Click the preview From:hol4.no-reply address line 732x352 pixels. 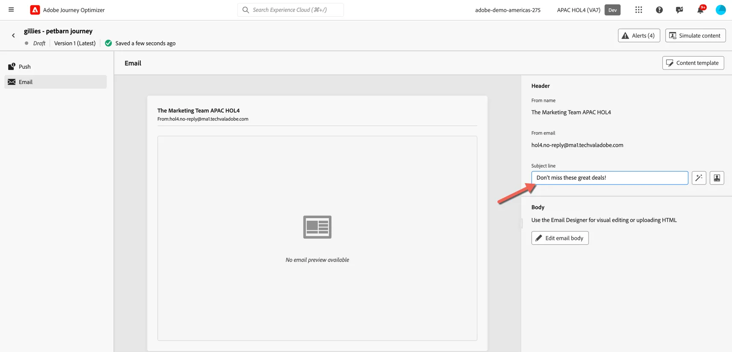203,119
